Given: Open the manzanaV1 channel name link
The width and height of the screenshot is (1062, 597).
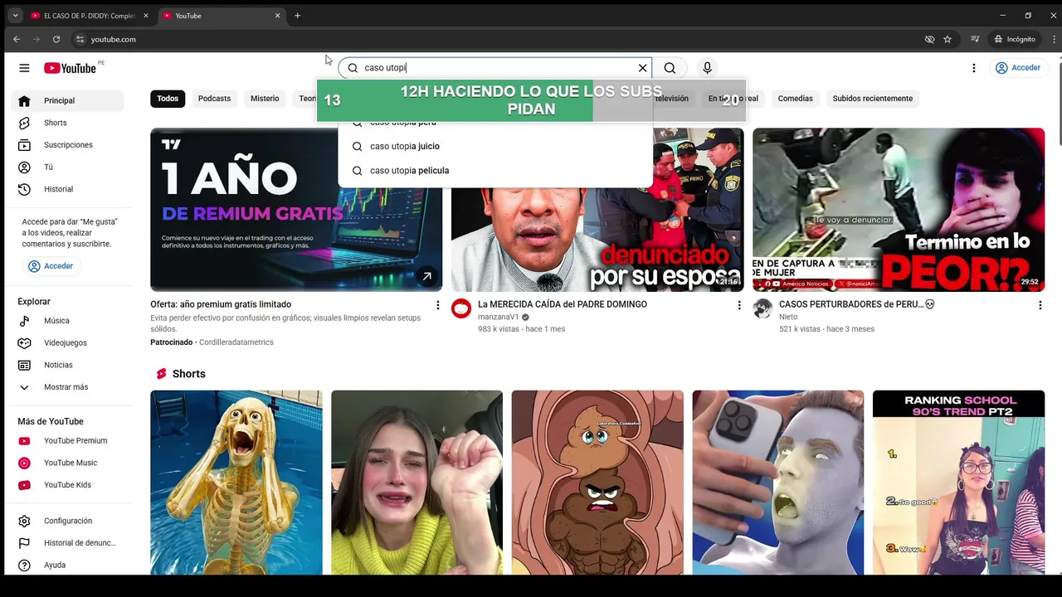Looking at the screenshot, I should click(x=499, y=317).
